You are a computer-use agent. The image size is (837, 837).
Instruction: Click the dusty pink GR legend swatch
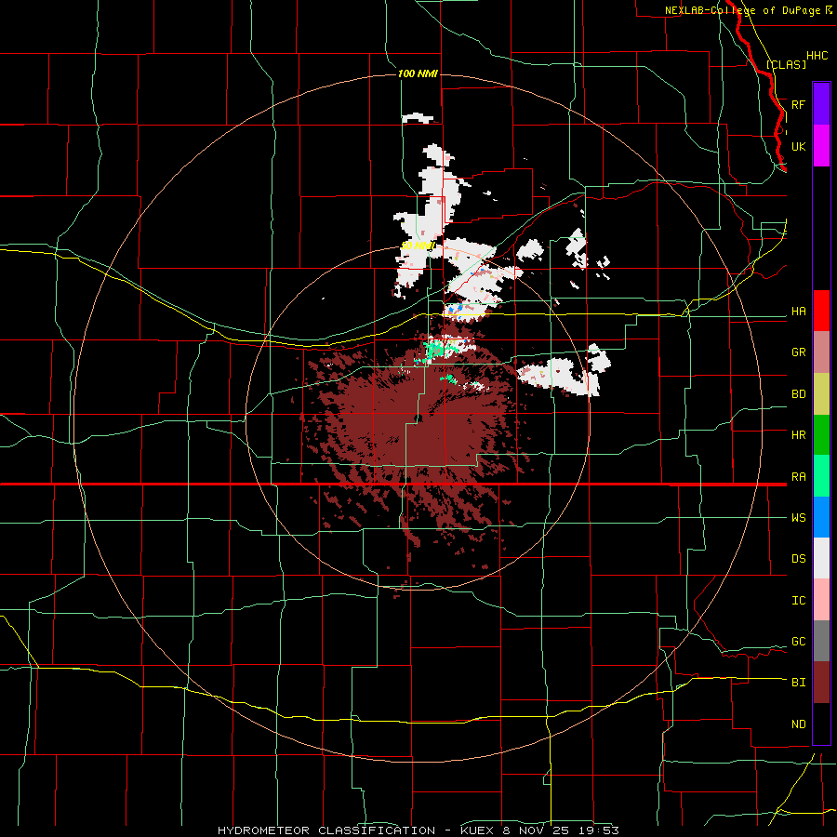pyautogui.click(x=821, y=352)
